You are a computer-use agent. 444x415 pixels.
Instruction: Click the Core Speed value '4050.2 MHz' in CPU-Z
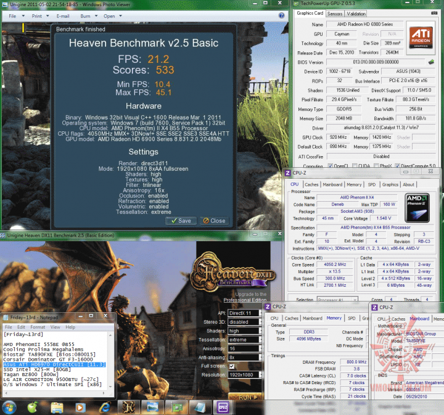coord(335,264)
